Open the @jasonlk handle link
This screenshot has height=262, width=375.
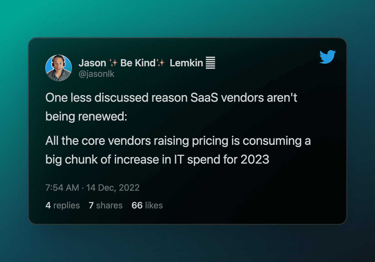tap(97, 74)
